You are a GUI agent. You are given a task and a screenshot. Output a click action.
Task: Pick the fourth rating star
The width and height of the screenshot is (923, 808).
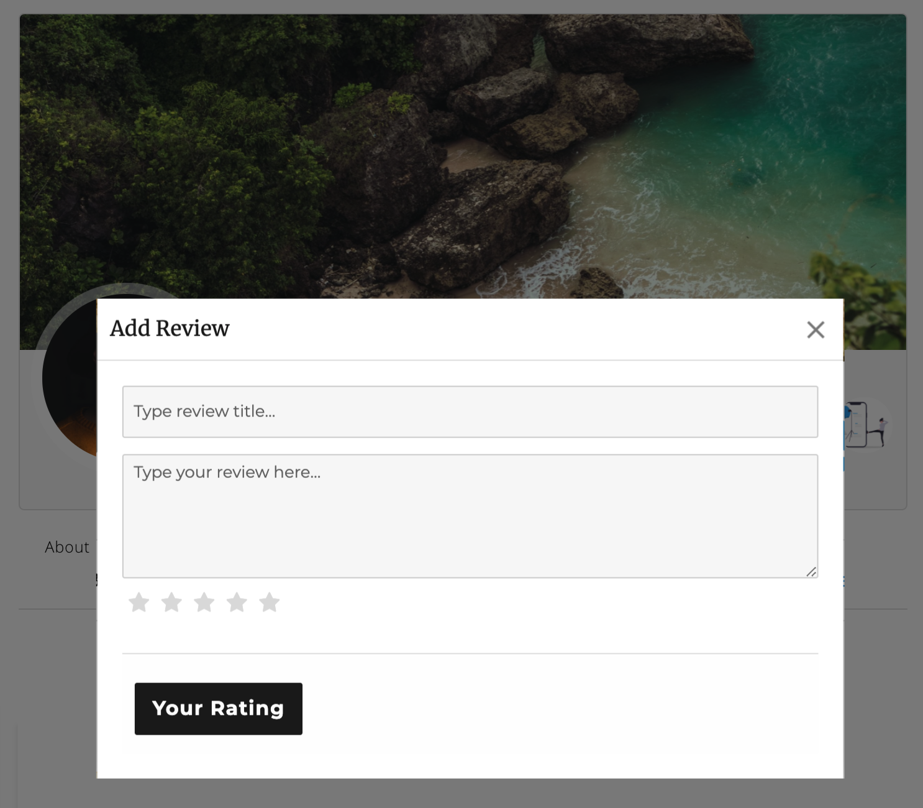(x=237, y=602)
